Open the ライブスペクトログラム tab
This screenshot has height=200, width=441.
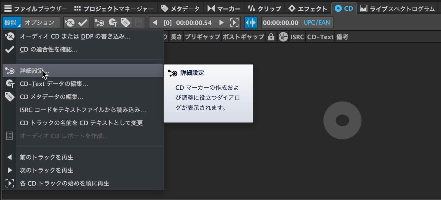coord(397,9)
